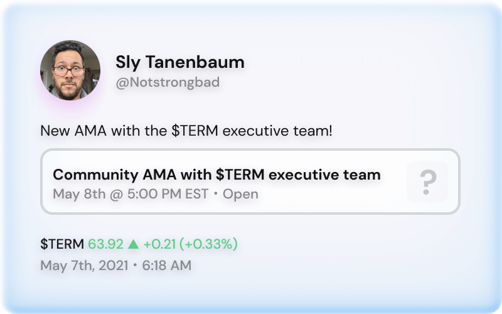Open the May 7th, 2021 post date
This screenshot has height=314, width=502.
(84, 266)
